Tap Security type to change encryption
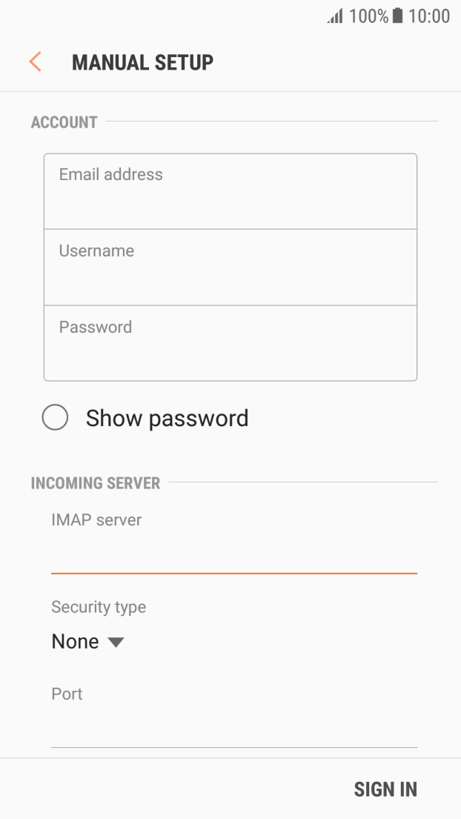461x819 pixels. coord(99,607)
